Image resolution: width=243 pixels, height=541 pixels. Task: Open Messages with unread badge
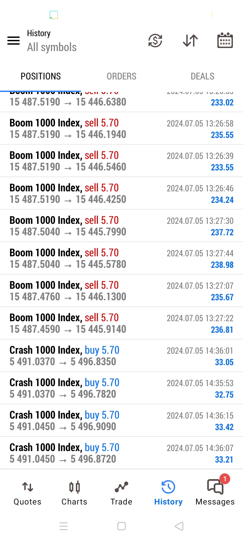[215, 493]
